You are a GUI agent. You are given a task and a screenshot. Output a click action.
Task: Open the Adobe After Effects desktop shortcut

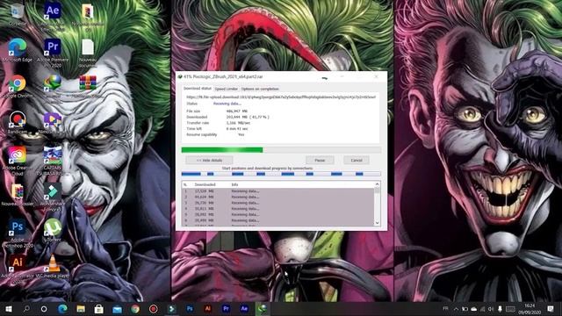tap(53, 17)
